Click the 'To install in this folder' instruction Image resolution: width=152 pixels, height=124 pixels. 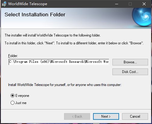[x=74, y=43]
